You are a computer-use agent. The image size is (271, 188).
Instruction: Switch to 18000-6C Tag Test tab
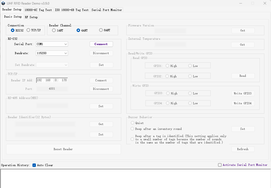(38, 10)
